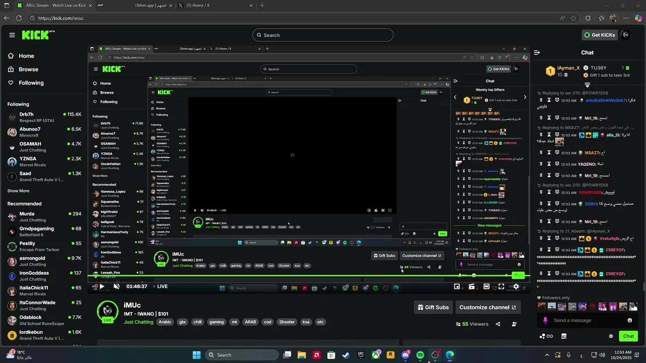Viewport: 646px width, 363px height.
Task: Click the Gift Subs button
Action: 433,307
